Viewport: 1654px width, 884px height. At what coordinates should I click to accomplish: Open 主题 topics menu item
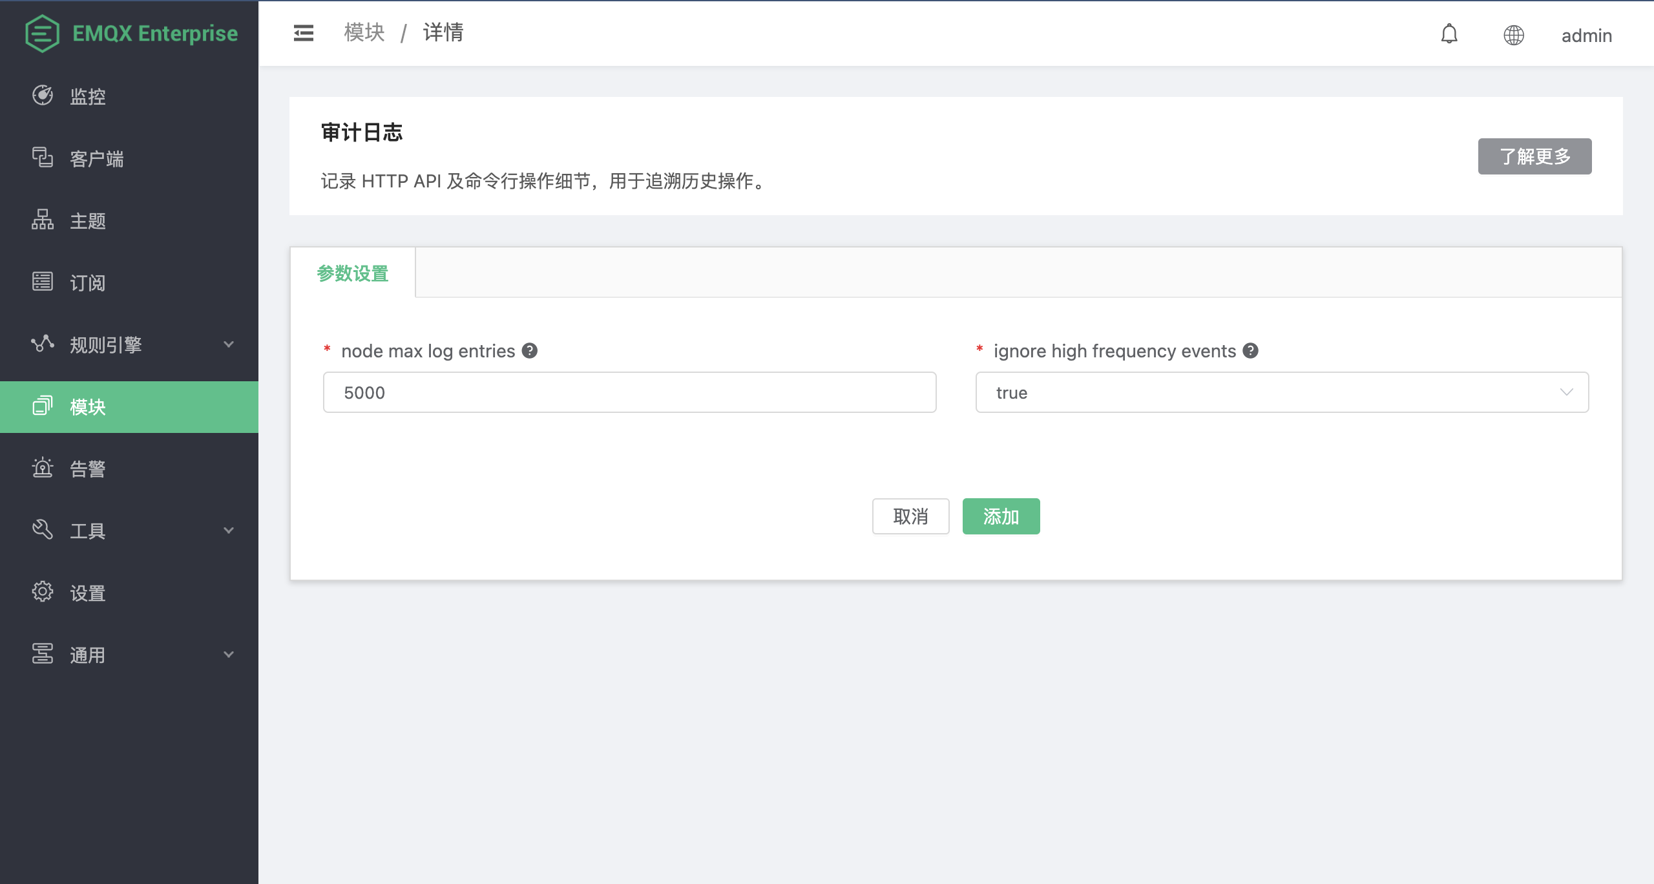[x=87, y=220]
